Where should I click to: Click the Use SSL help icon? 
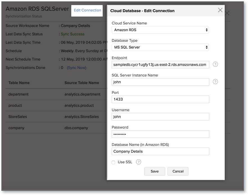[139, 162]
